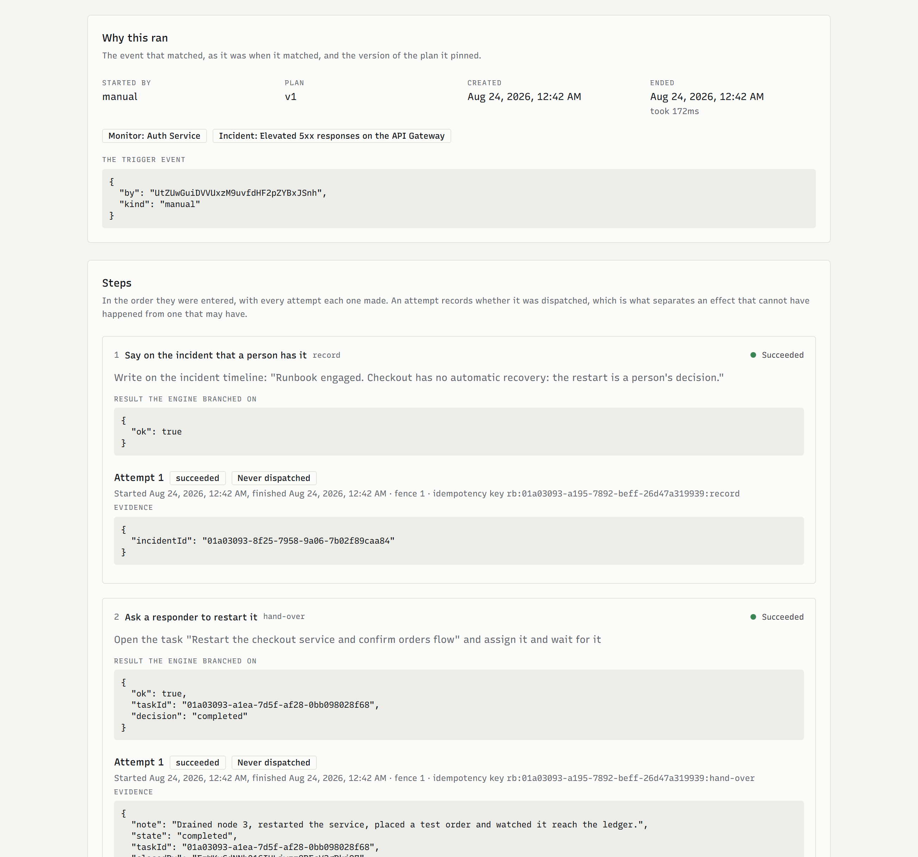This screenshot has width=918, height=857.
Task: Click the green status dot of step 1
Action: point(753,355)
